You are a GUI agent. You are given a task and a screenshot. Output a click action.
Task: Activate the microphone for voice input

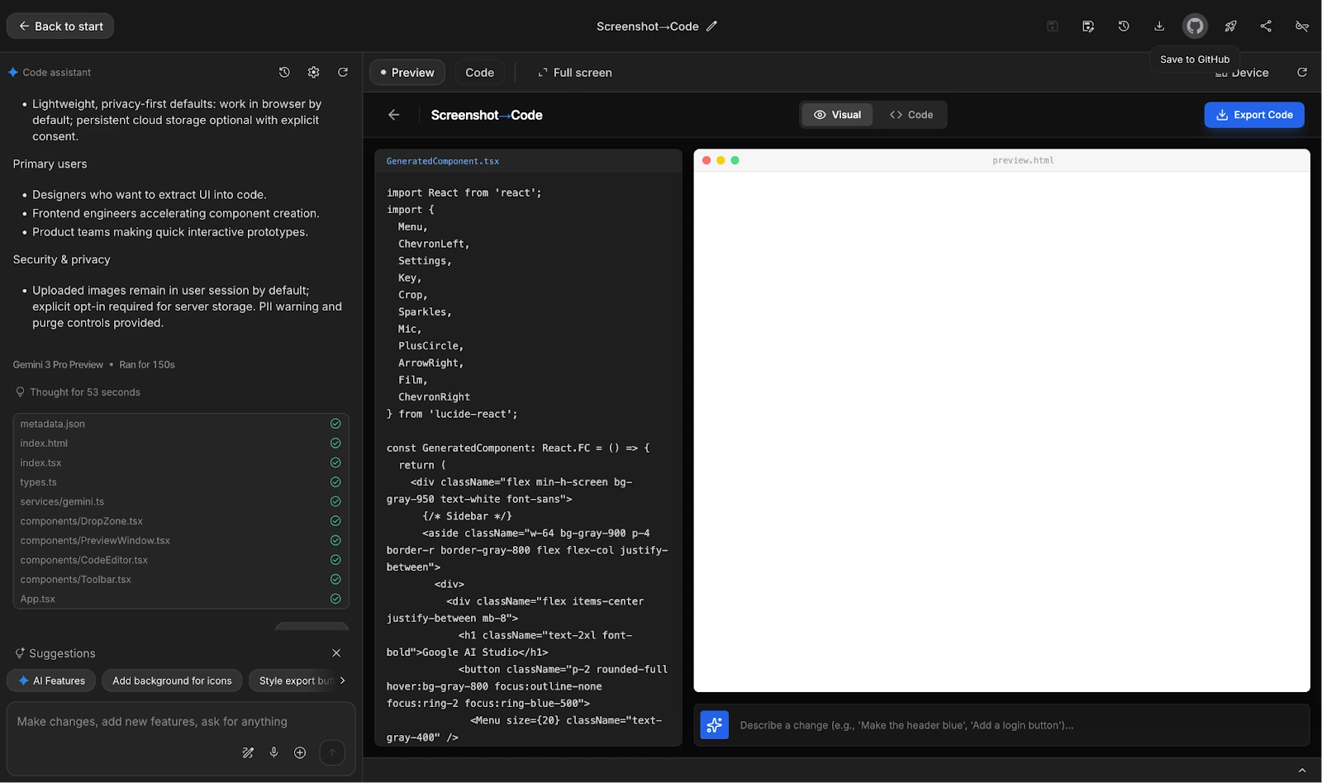tap(273, 752)
